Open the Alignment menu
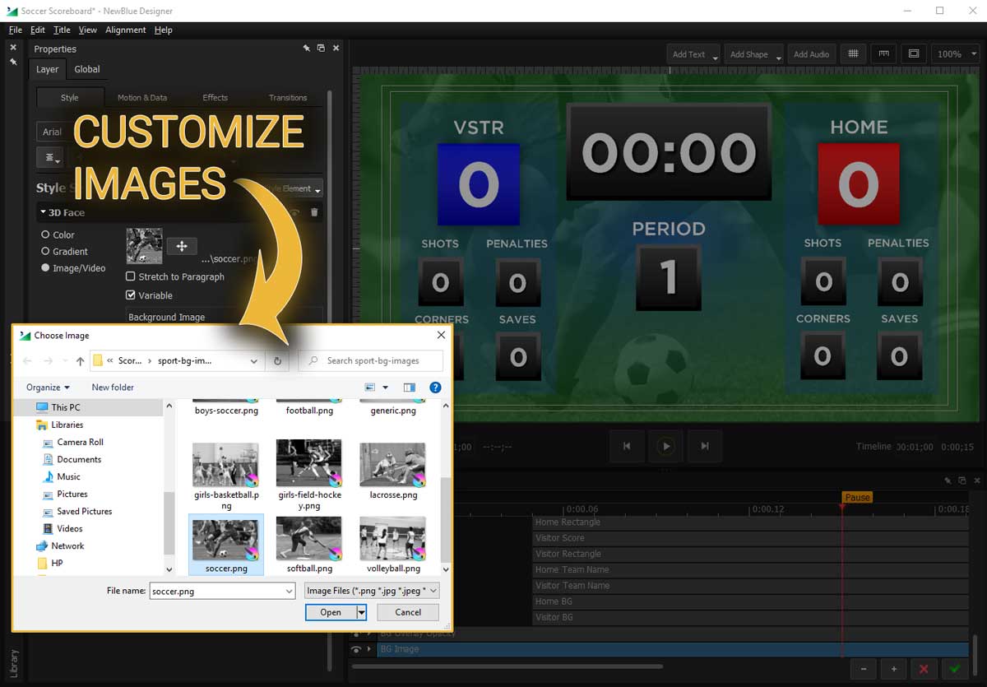The image size is (987, 687). (125, 30)
